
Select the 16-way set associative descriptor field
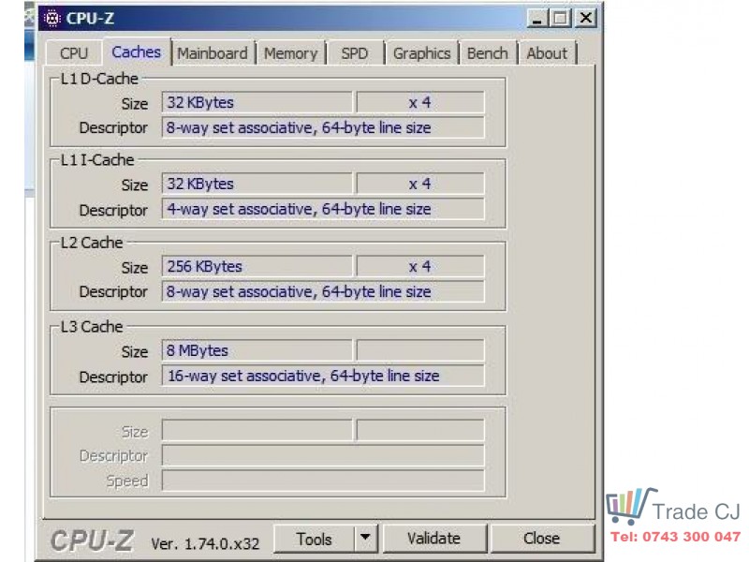pyautogui.click(x=323, y=377)
